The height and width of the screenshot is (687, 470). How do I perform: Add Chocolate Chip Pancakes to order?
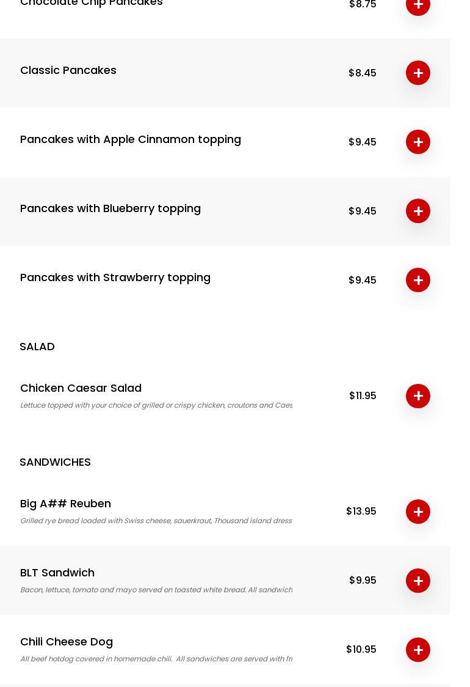coord(418,6)
